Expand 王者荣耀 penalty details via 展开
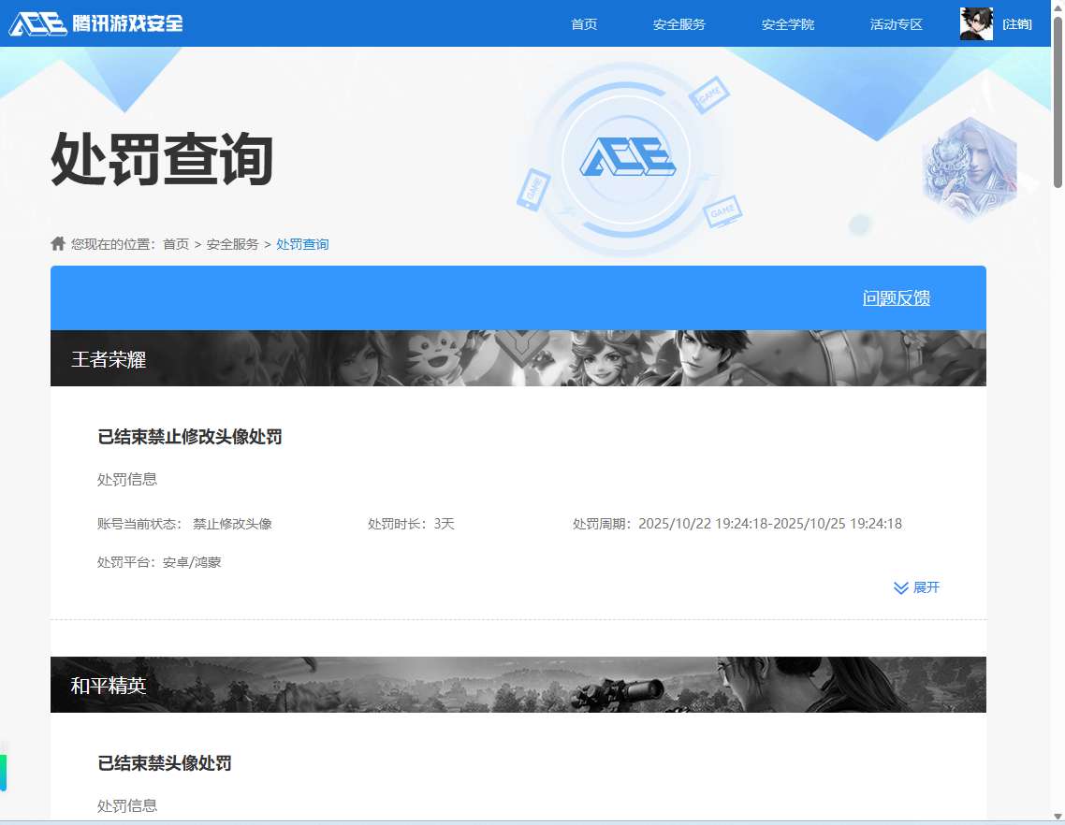Screen dimensions: 1065x825 tap(926, 587)
